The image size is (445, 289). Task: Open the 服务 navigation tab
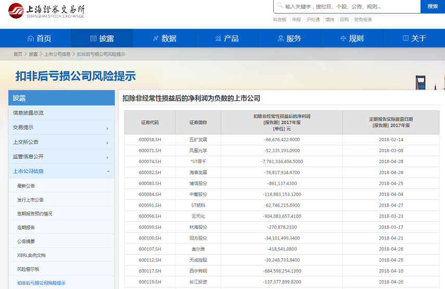[289, 38]
